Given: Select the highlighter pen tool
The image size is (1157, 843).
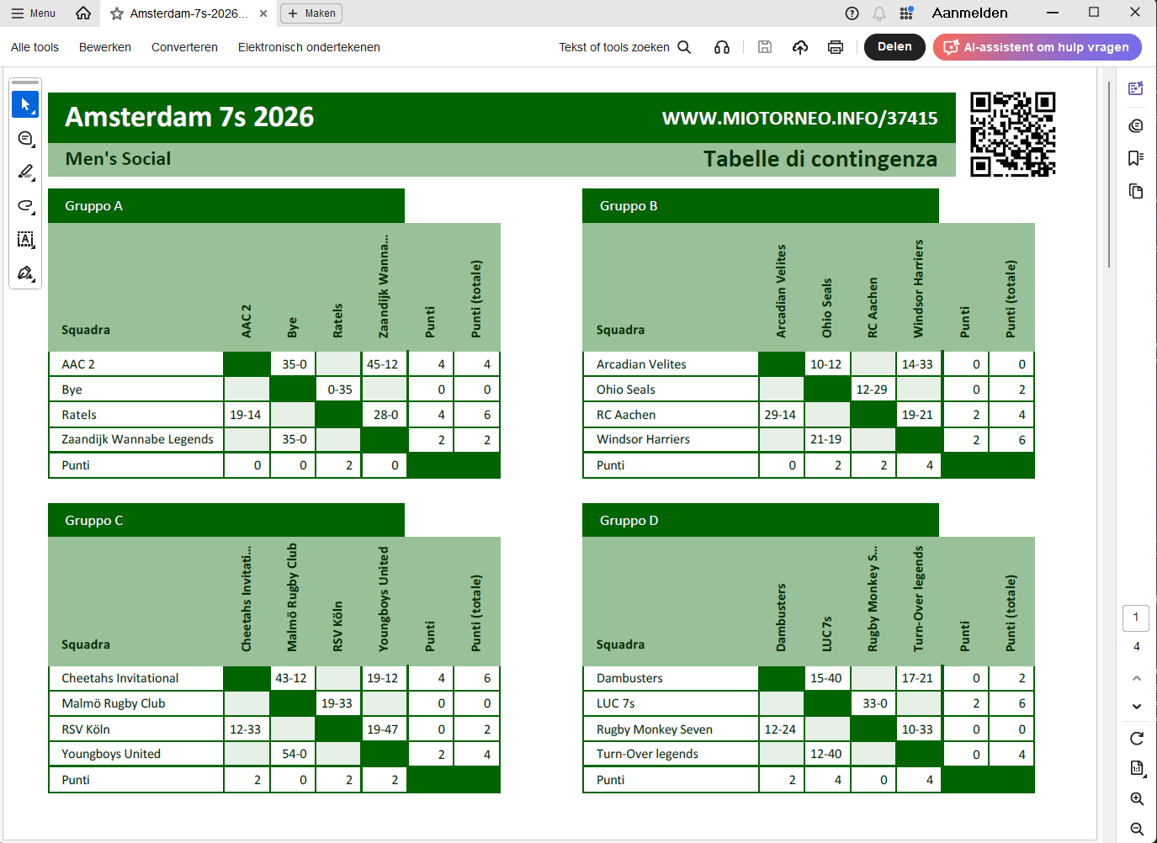Looking at the screenshot, I should pyautogui.click(x=25, y=172).
